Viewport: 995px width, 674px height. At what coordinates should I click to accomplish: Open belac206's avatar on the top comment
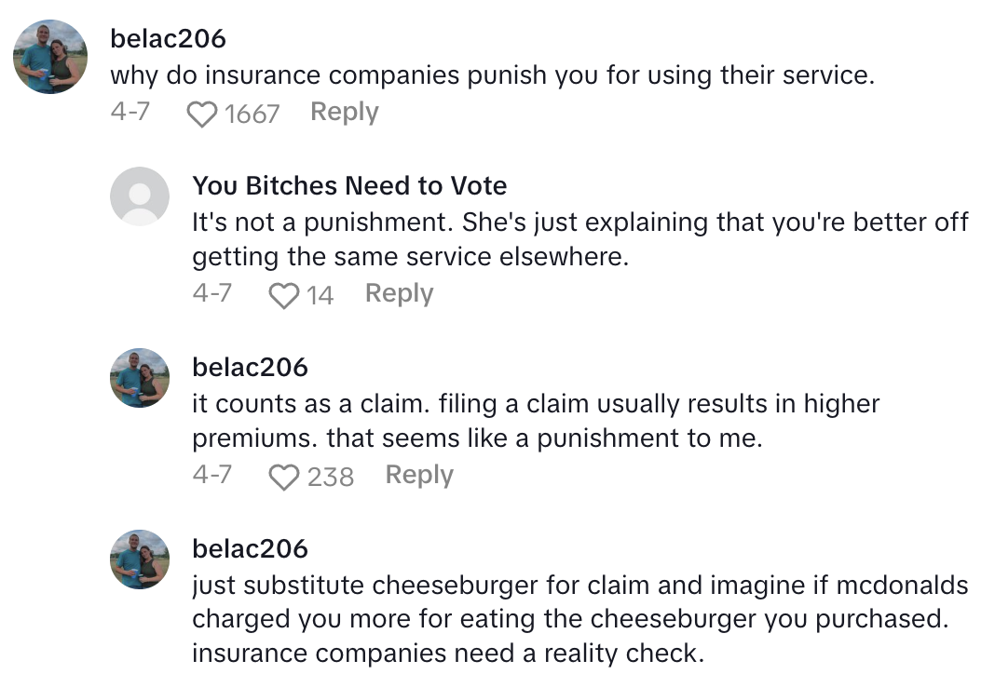point(51,57)
